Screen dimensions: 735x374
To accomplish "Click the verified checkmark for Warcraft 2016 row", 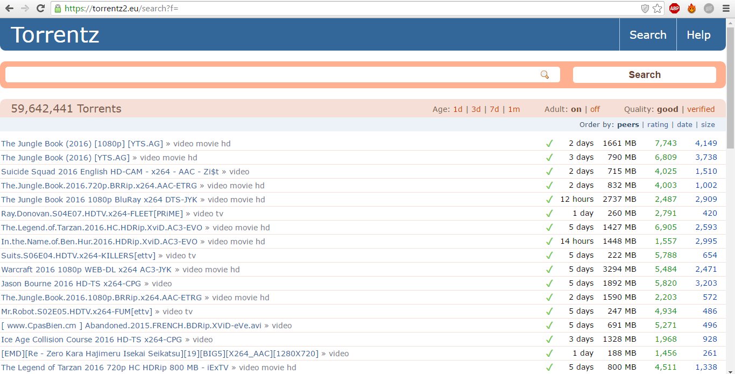I will pyautogui.click(x=549, y=270).
